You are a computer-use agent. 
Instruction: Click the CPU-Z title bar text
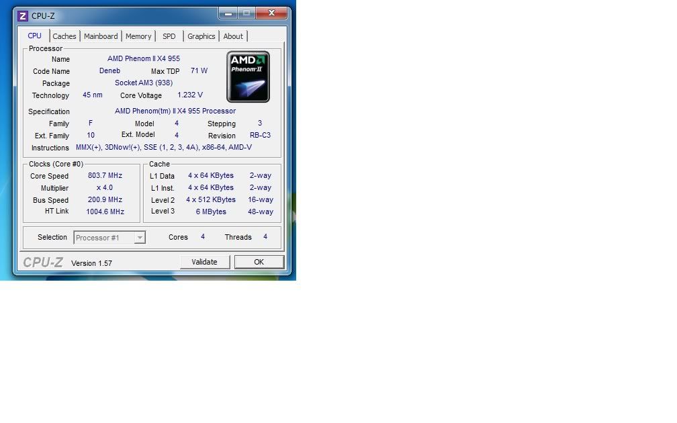[x=43, y=16]
